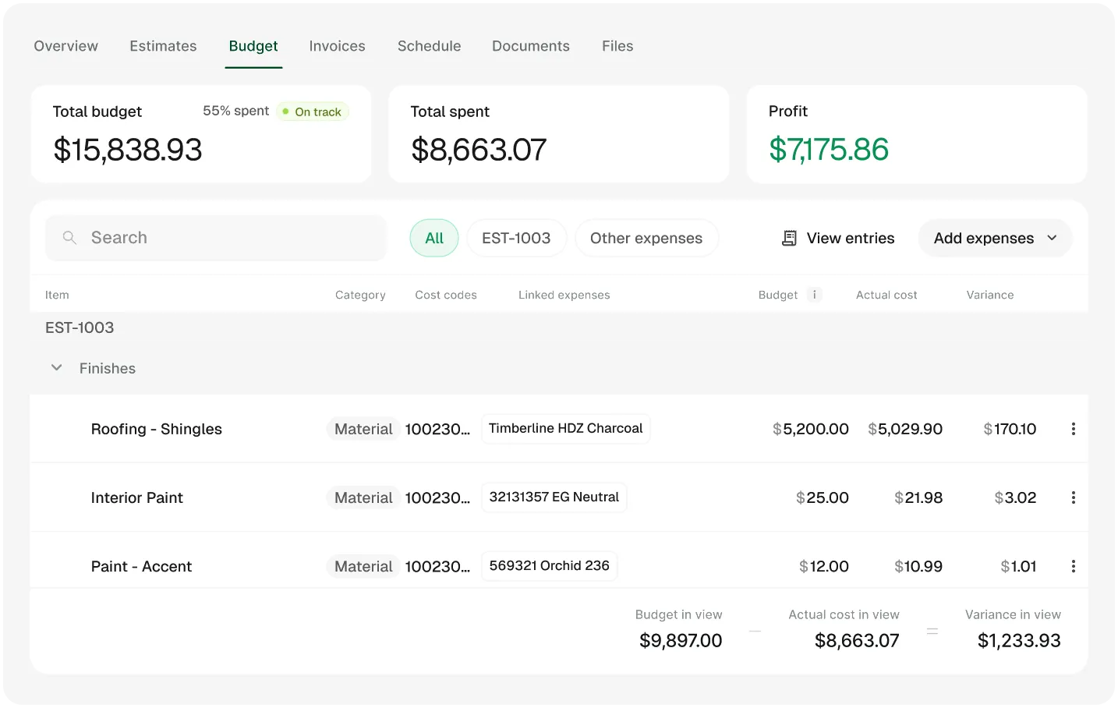Open more options for Roofing - Shingles

pyautogui.click(x=1074, y=429)
